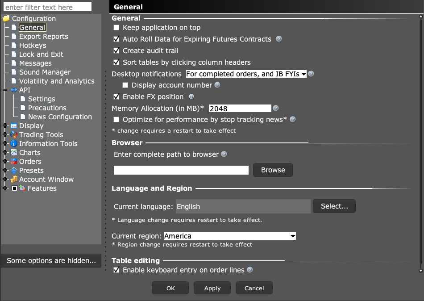Click the browser path input field
This screenshot has width=424, height=301.
pos(181,170)
